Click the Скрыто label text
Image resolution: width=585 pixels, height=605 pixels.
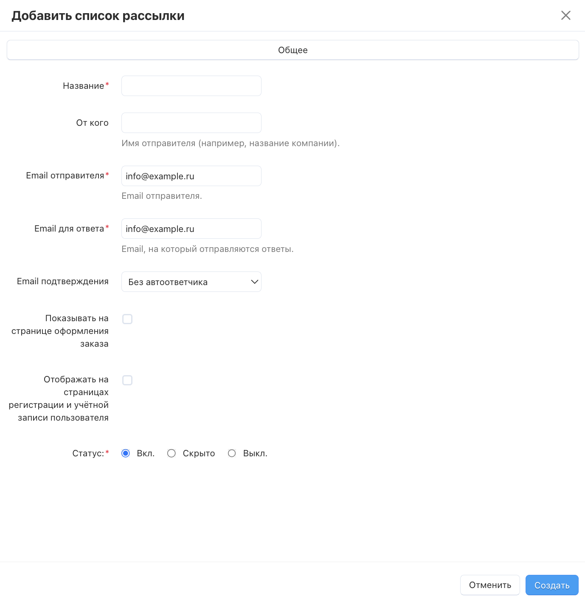(x=199, y=453)
